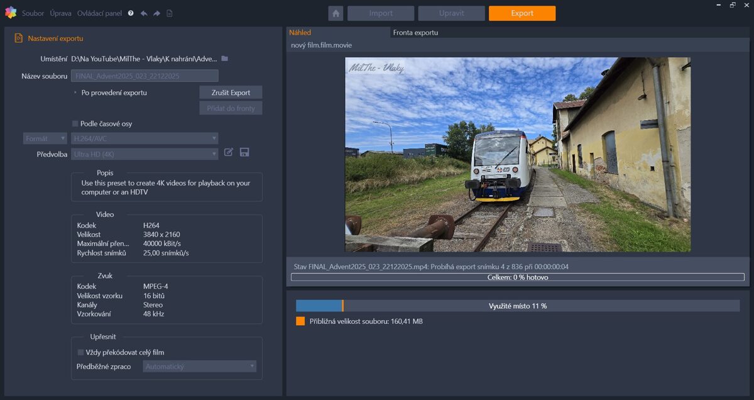Click the Home icon button
This screenshot has width=754, height=400.
click(336, 13)
